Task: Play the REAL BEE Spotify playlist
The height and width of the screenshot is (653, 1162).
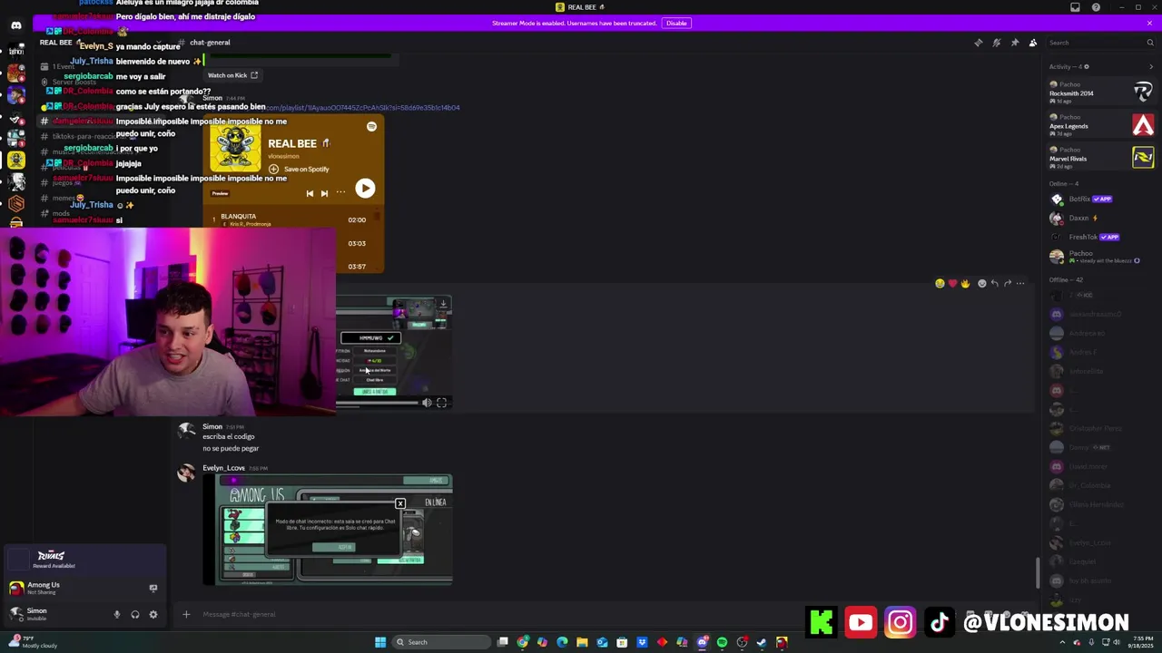Action: pyautogui.click(x=365, y=188)
